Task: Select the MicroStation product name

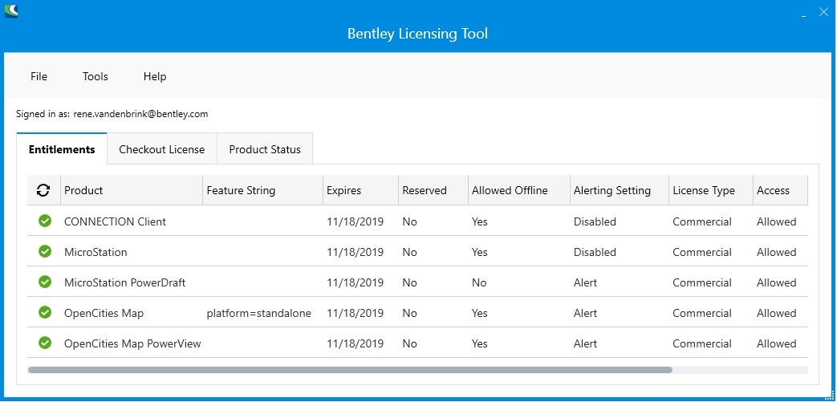Action: (x=95, y=252)
